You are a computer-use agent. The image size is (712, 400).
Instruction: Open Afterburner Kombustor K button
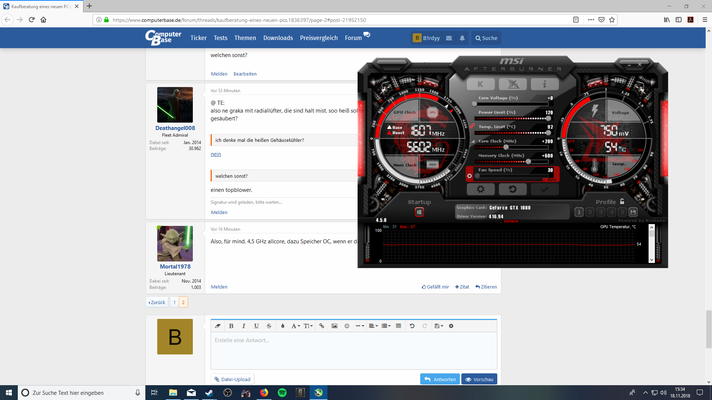click(x=481, y=84)
